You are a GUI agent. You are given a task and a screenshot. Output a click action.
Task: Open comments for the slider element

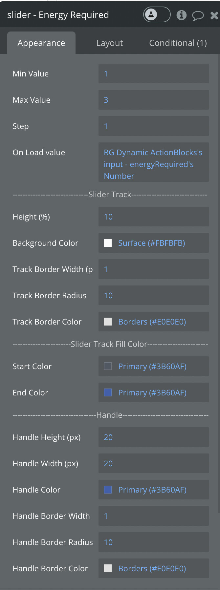pos(198,14)
